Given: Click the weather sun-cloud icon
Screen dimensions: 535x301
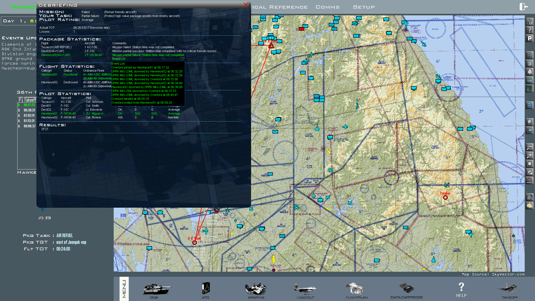Looking at the screenshot, I should (x=529, y=206).
